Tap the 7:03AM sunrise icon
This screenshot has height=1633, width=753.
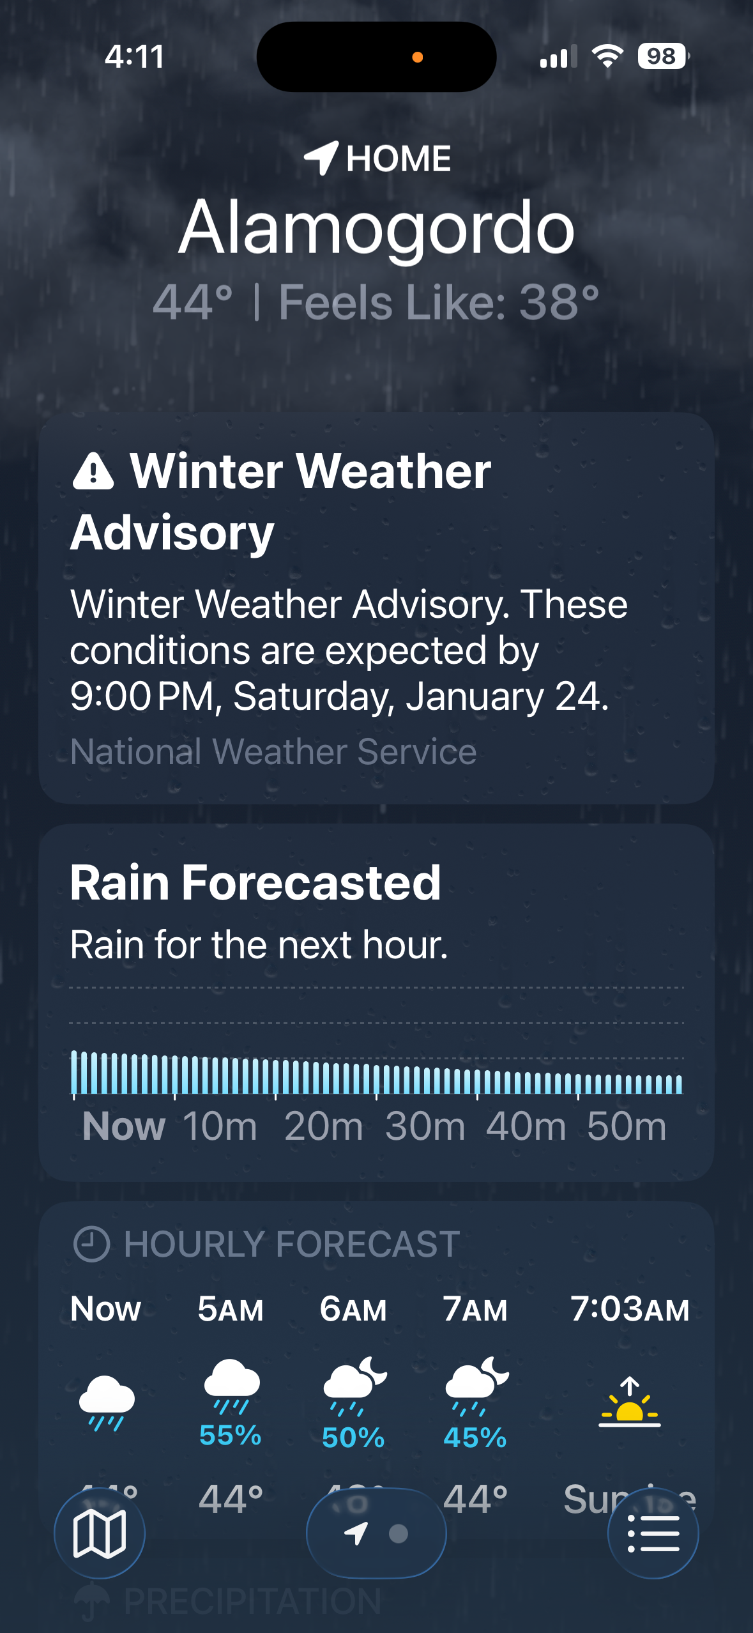[x=630, y=1402]
